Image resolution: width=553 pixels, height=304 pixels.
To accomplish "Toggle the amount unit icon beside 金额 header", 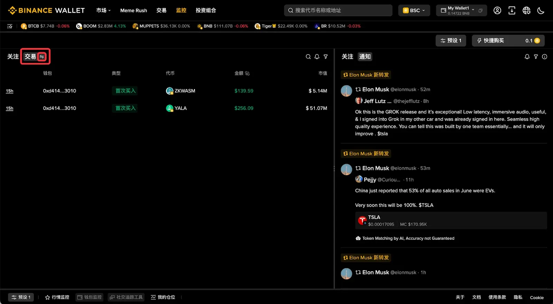I will (247, 73).
